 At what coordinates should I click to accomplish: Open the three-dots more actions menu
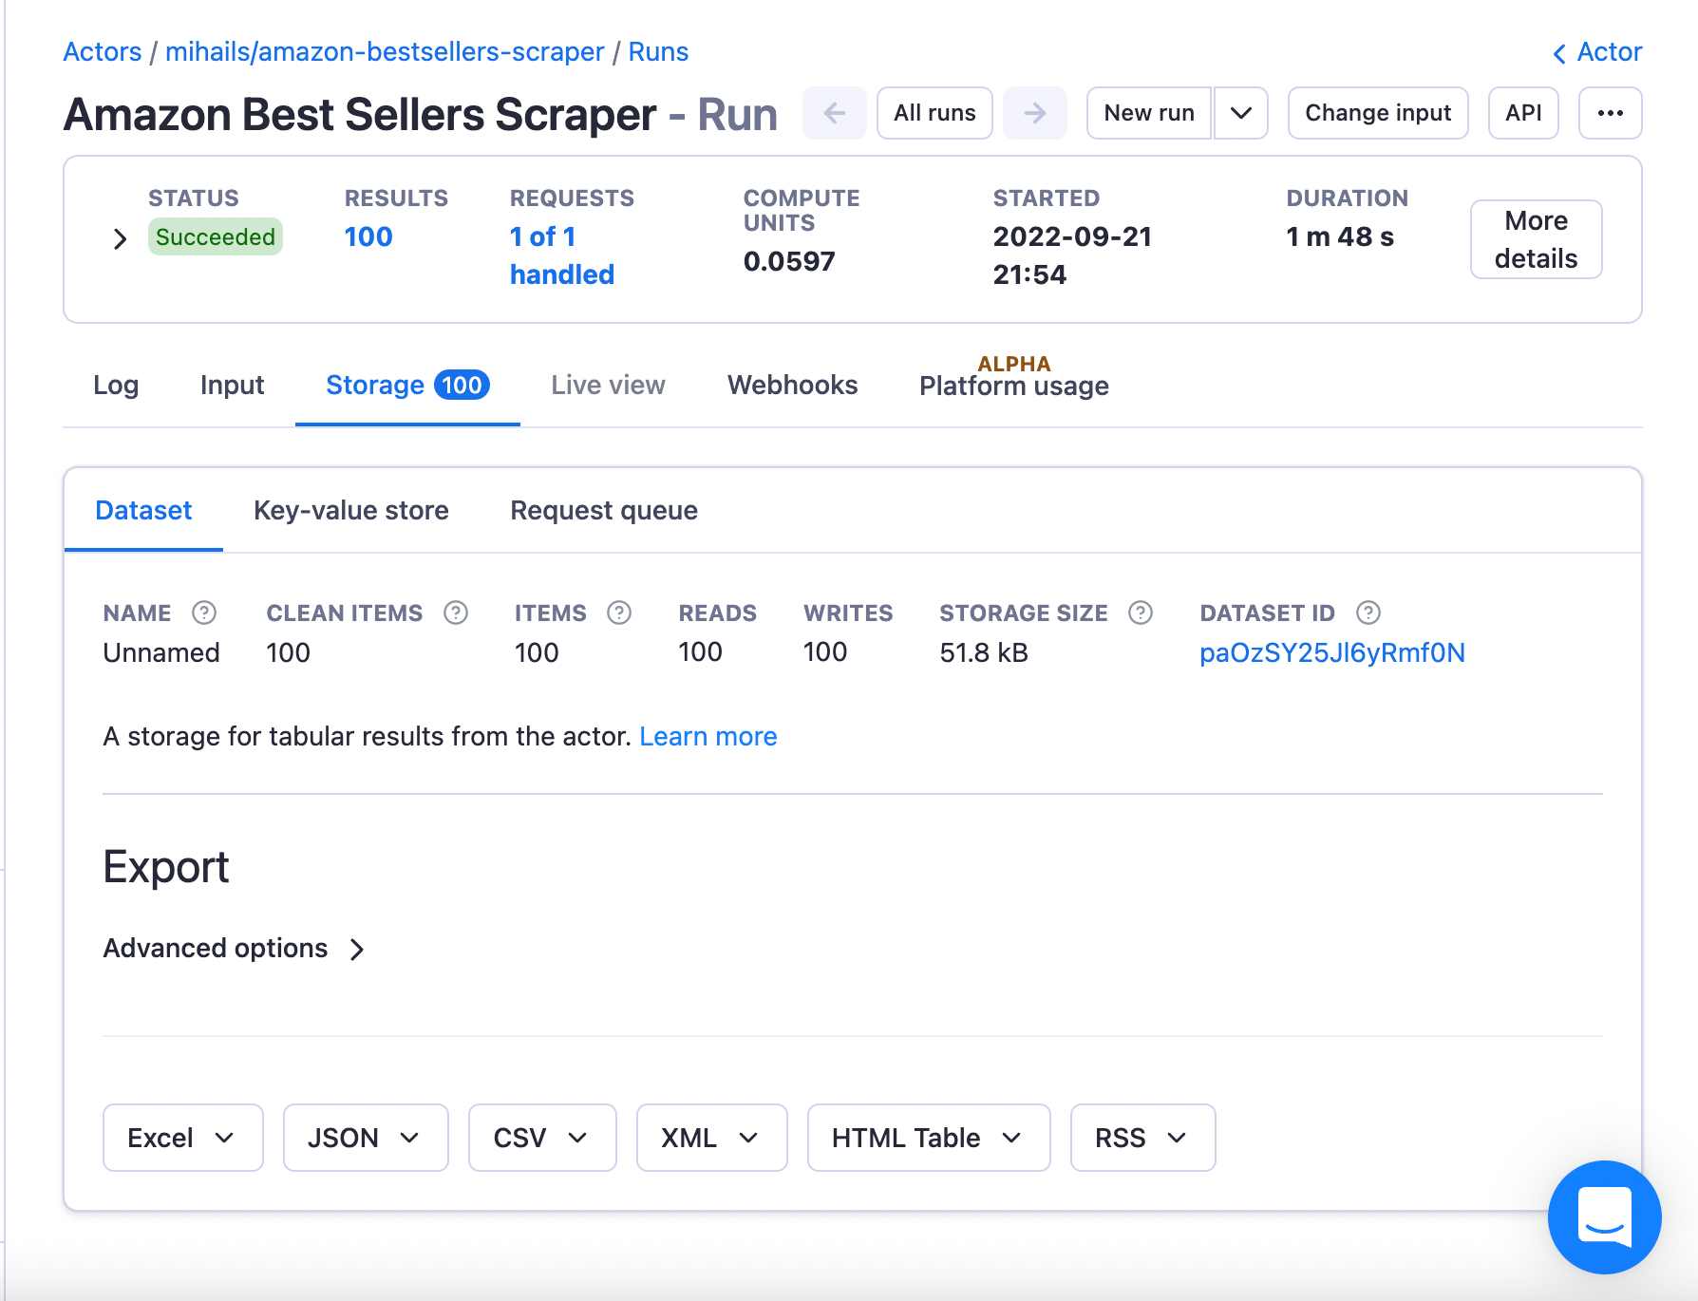(x=1610, y=113)
